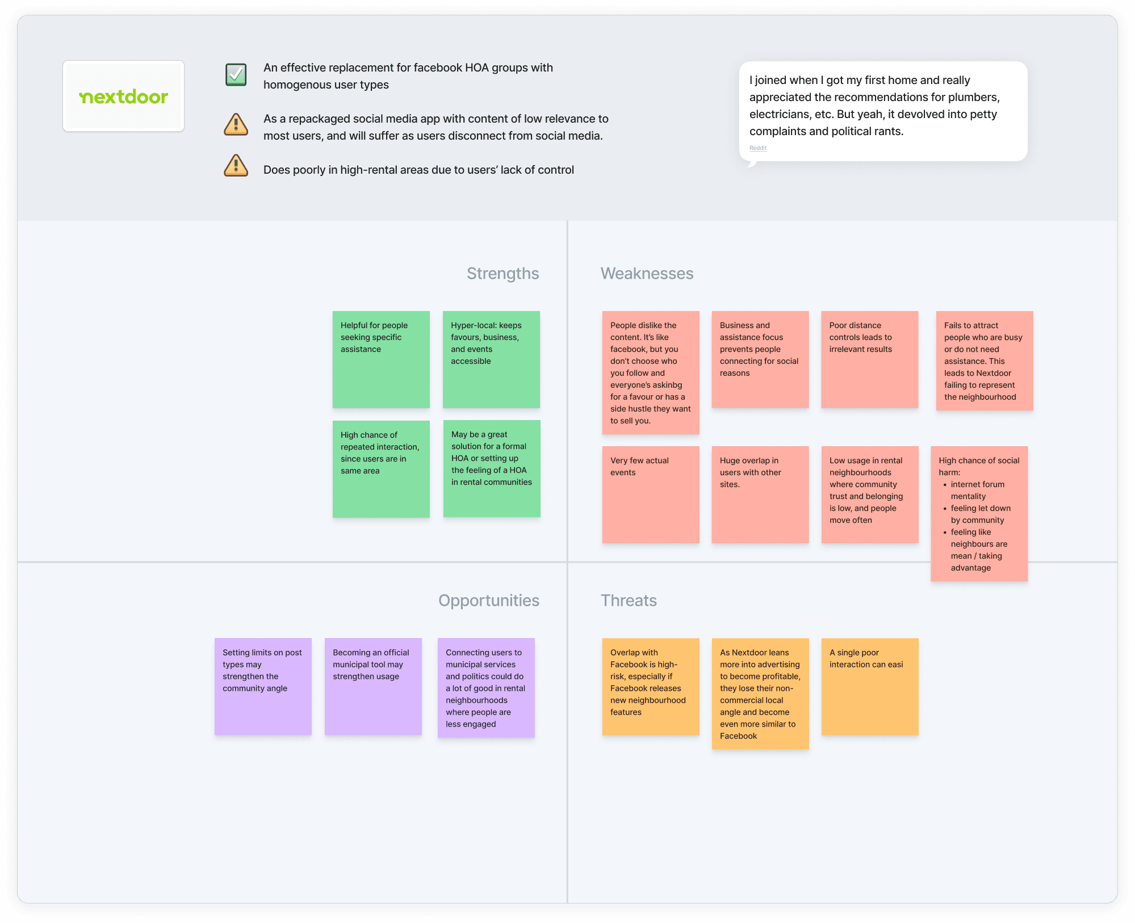The width and height of the screenshot is (1135, 923).
Task: Select the 'High chance of social harm' note
Action: (979, 513)
